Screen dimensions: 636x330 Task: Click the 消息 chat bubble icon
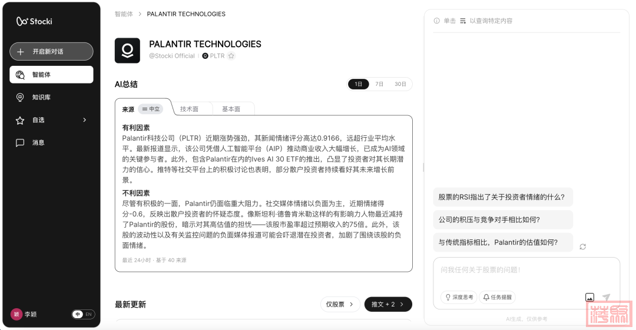[x=20, y=143]
